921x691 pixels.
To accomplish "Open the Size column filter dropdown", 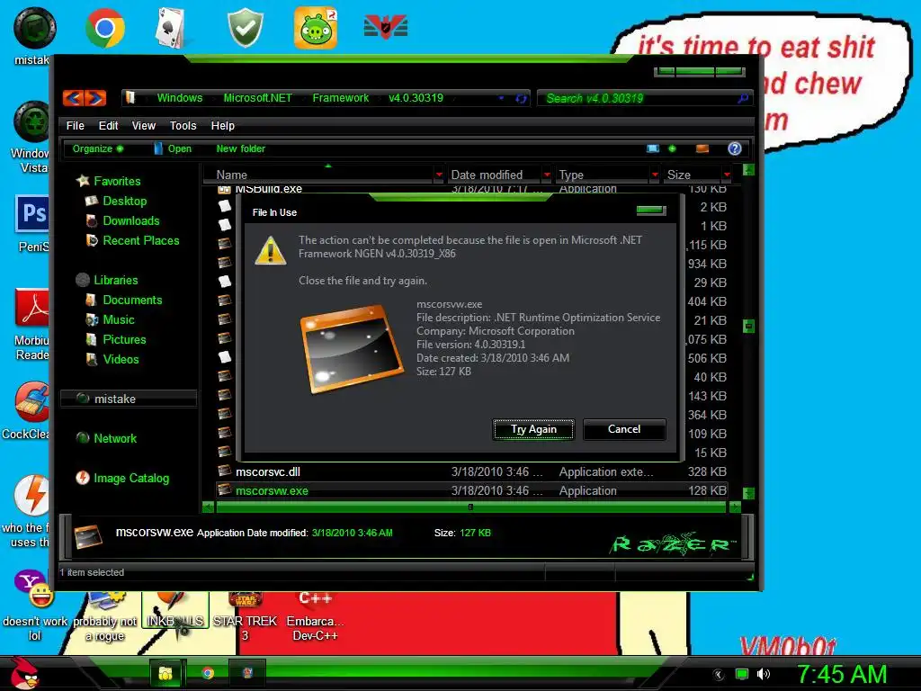I will 727,175.
